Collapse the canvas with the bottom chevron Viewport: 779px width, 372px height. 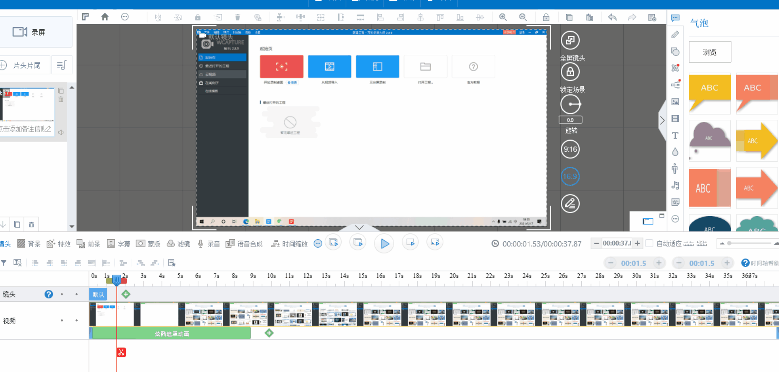(x=359, y=227)
